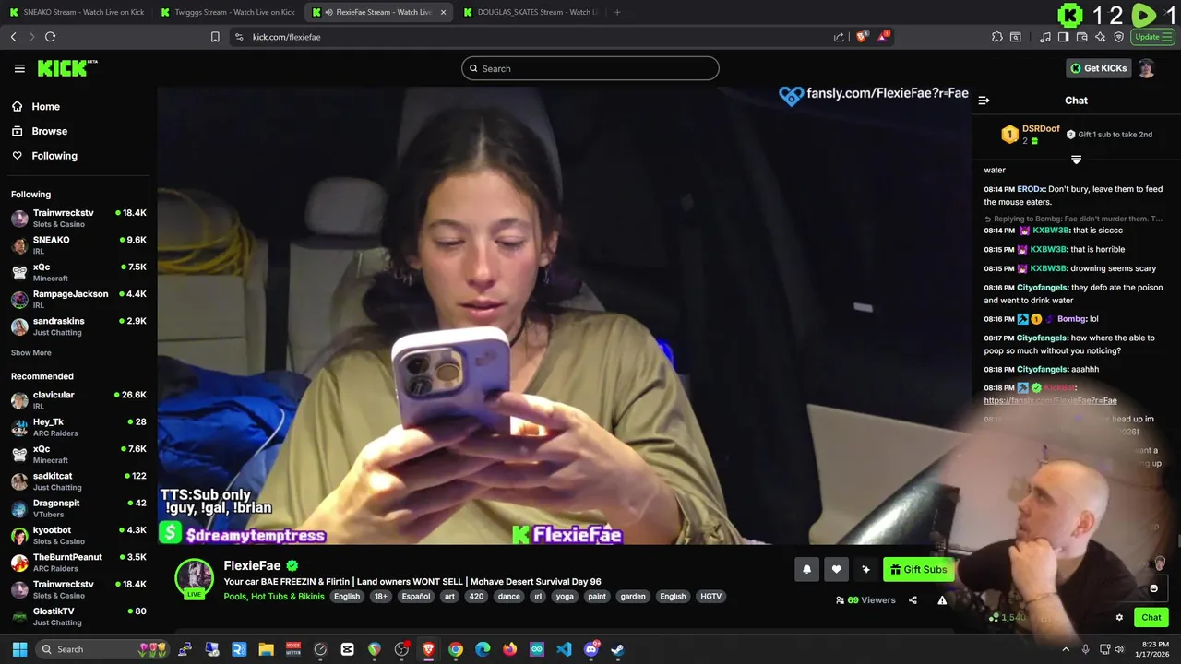Open kyootbot recommended channel
This screenshot has width=1181, height=664.
pos(78,535)
